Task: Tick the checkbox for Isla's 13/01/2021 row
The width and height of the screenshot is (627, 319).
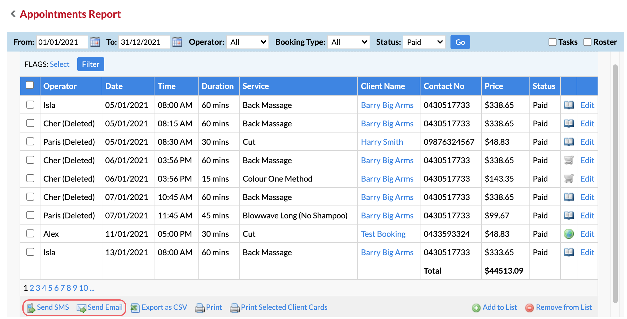Action: 30,252
